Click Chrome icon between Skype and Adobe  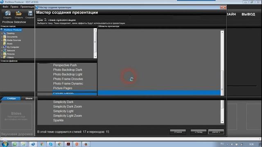59,144
